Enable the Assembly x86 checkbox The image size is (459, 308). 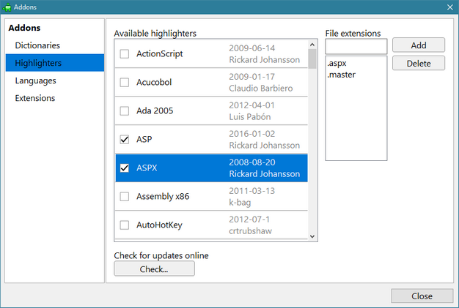pos(125,197)
